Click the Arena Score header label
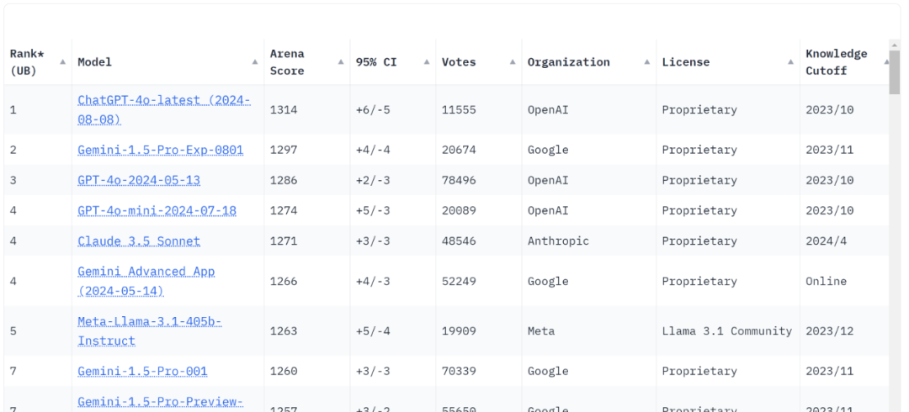 (x=287, y=62)
